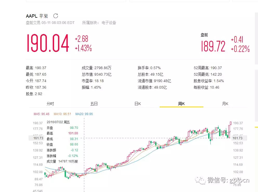Click the highlighted 161.73 right axis marker
The height and width of the screenshot is (192, 258).
tap(239, 138)
